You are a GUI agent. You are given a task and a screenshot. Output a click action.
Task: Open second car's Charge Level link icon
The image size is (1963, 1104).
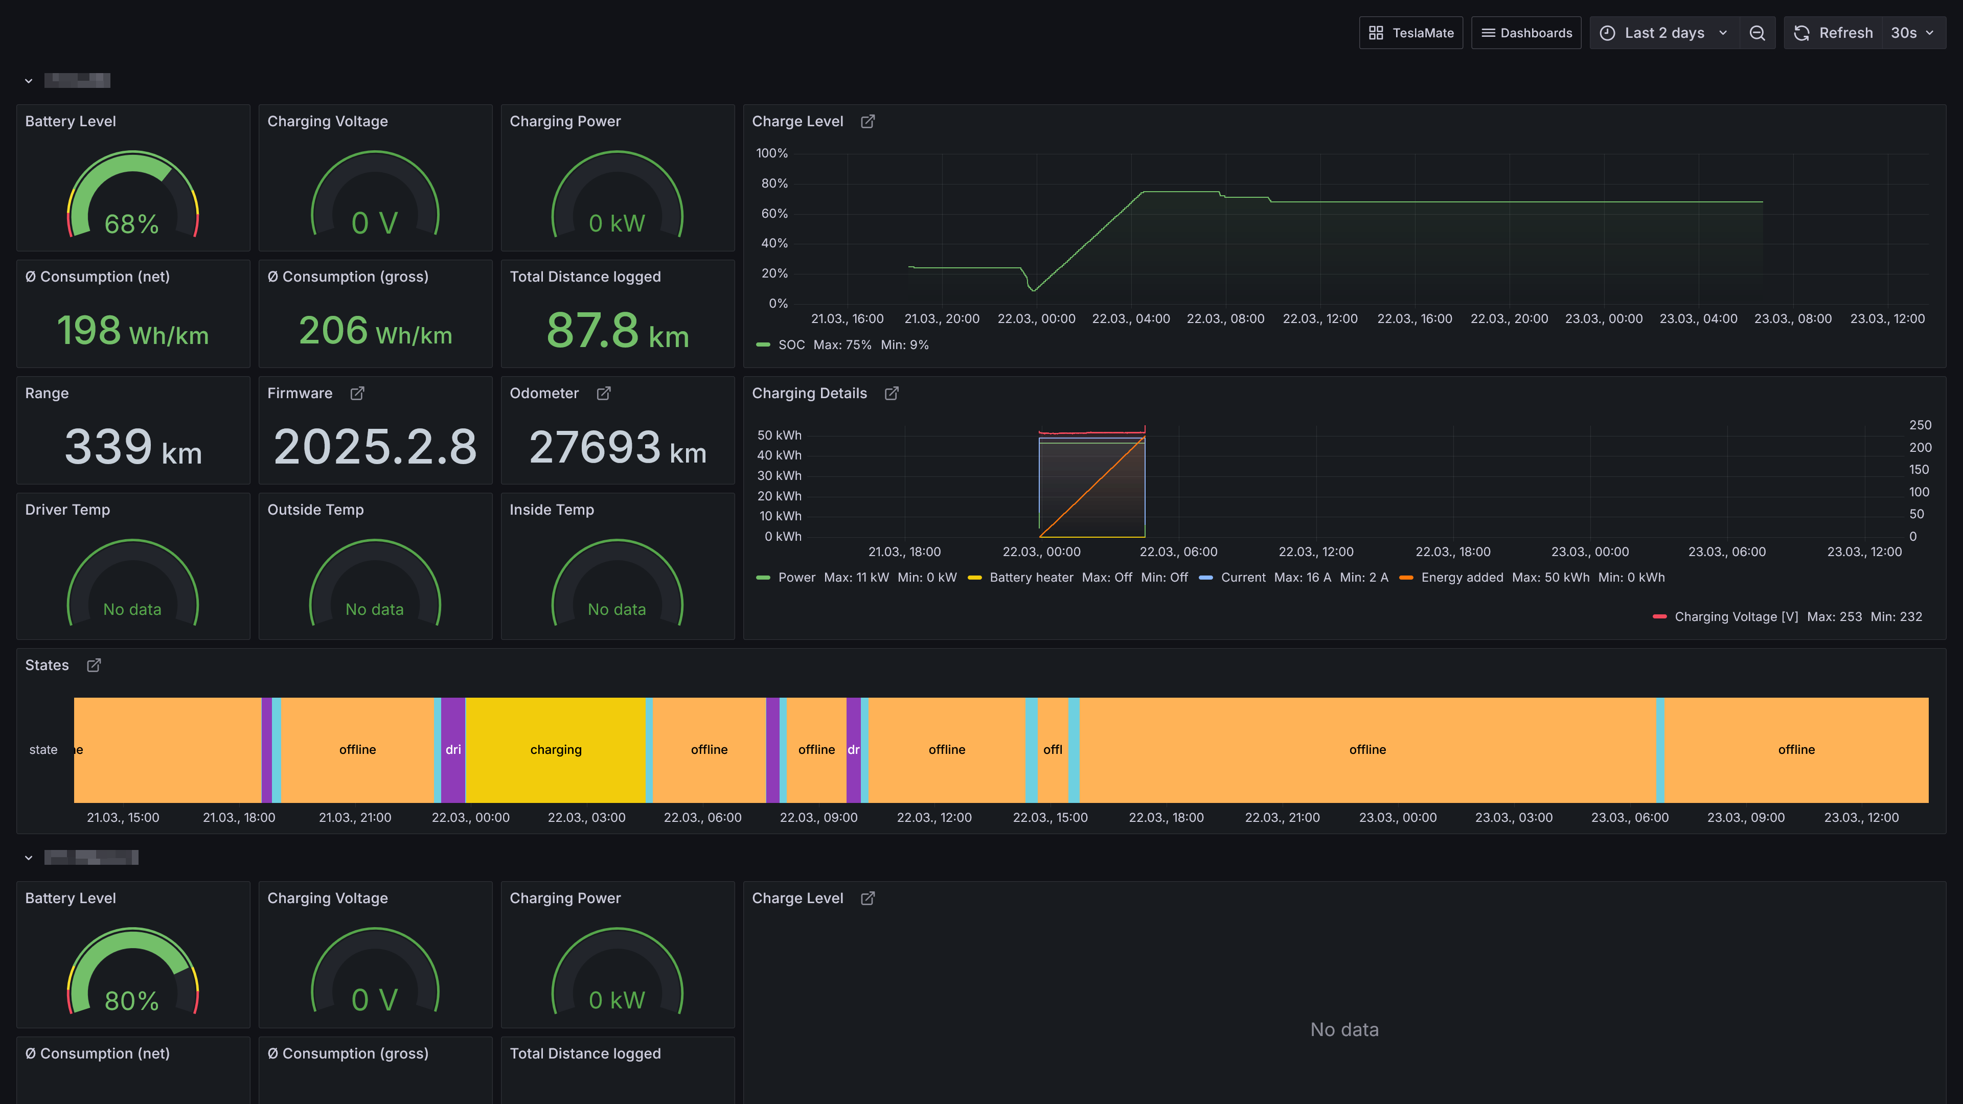(x=867, y=899)
